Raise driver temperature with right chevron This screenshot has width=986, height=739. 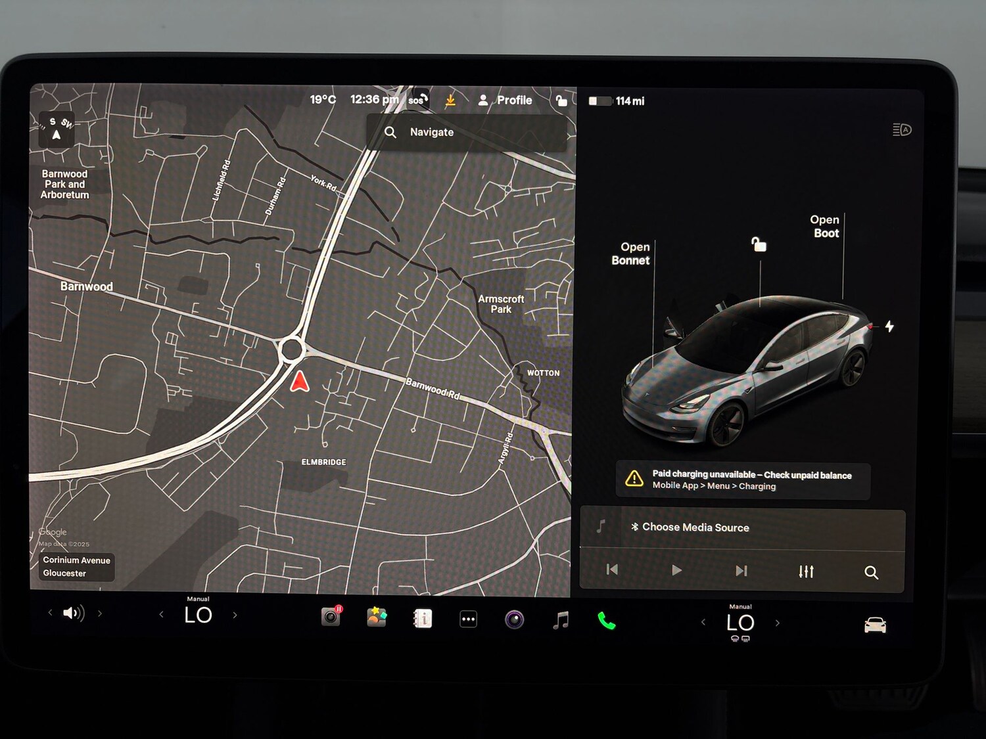click(x=235, y=616)
